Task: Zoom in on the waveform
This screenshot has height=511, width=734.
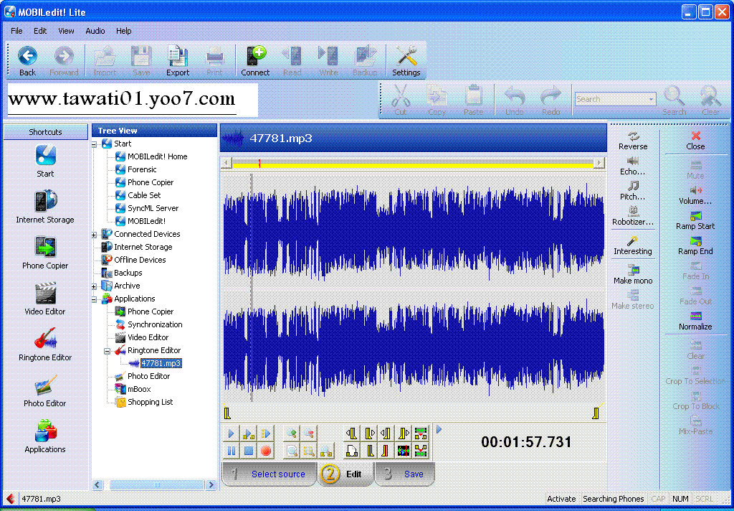Action: 292,433
